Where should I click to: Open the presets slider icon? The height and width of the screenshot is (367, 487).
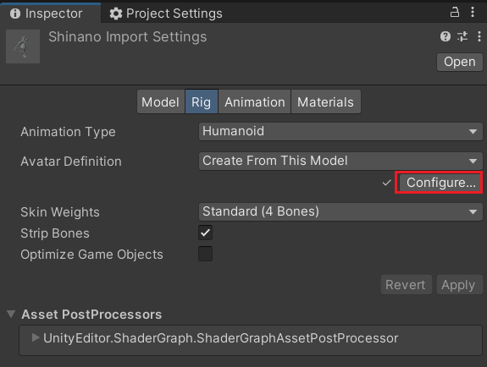[462, 36]
